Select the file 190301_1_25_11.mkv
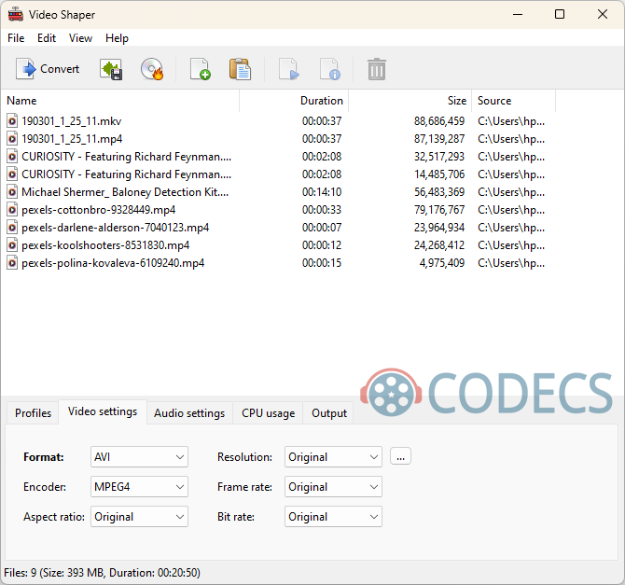The image size is (625, 585). click(x=71, y=121)
